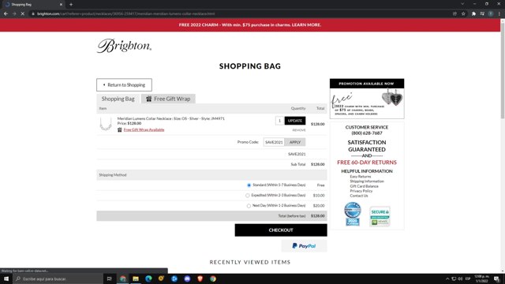Click the green SECURE trust badge
Image resolution: width=505 pixels, height=284 pixels.
[380, 216]
